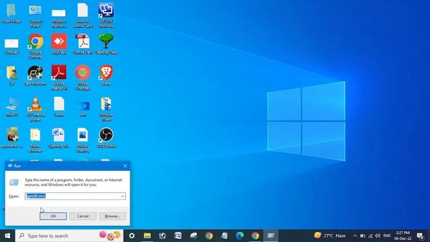Open the Windows Start menu
430x242 pixels.
(x=7, y=236)
